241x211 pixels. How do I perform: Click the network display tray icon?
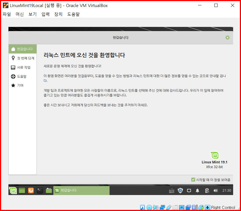[189, 191]
